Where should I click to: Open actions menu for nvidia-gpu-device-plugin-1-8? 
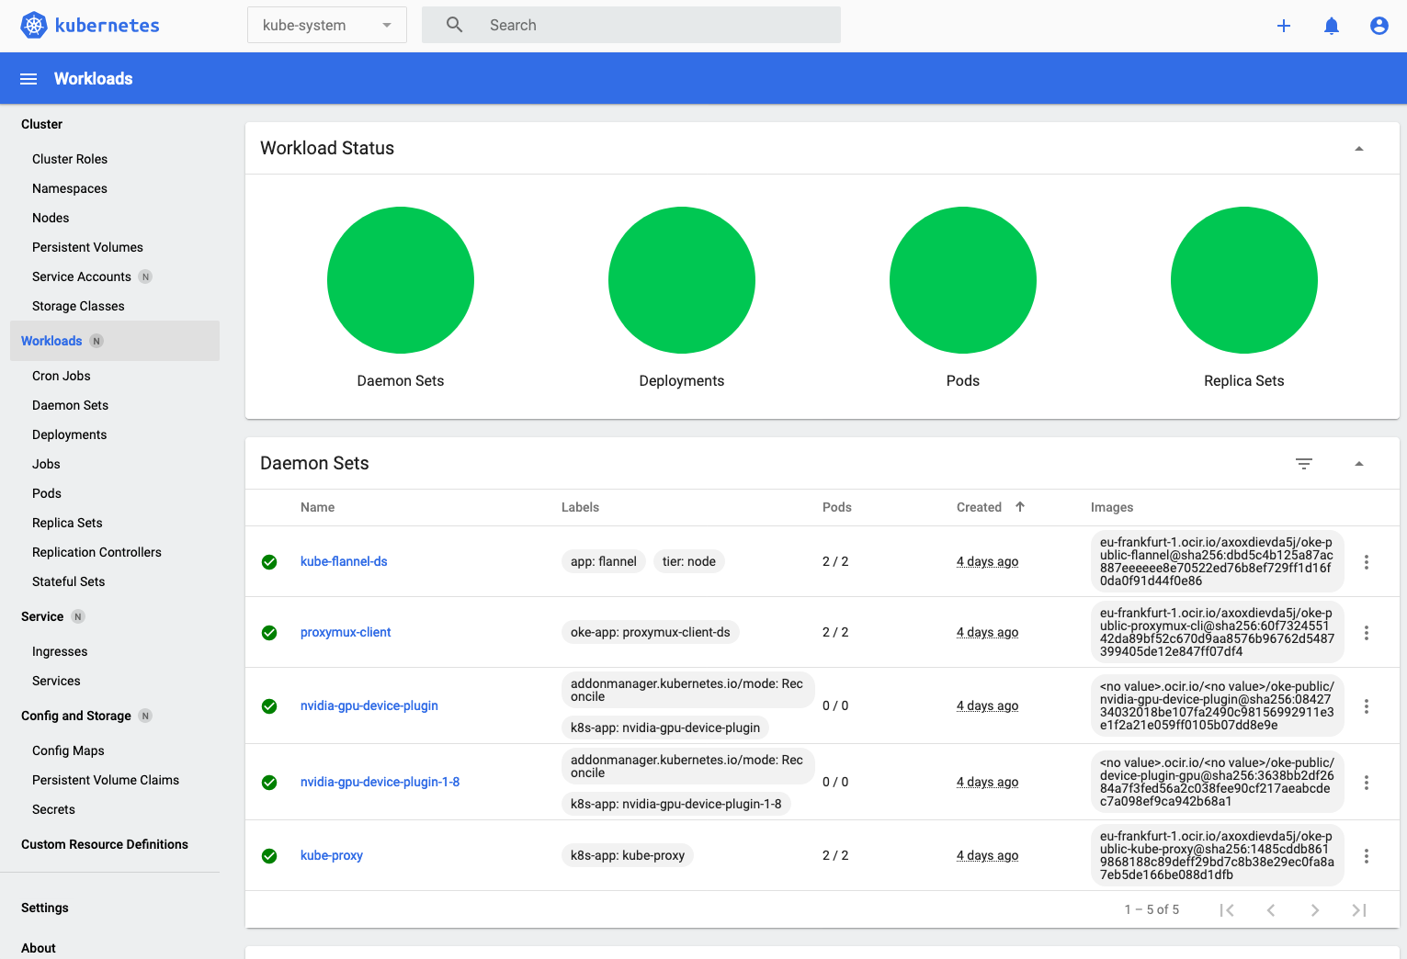[x=1367, y=782]
